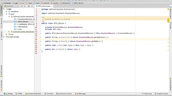The width and height of the screenshot is (172, 96).
Task: Open the Terminal tool window
Action: [49, 94]
